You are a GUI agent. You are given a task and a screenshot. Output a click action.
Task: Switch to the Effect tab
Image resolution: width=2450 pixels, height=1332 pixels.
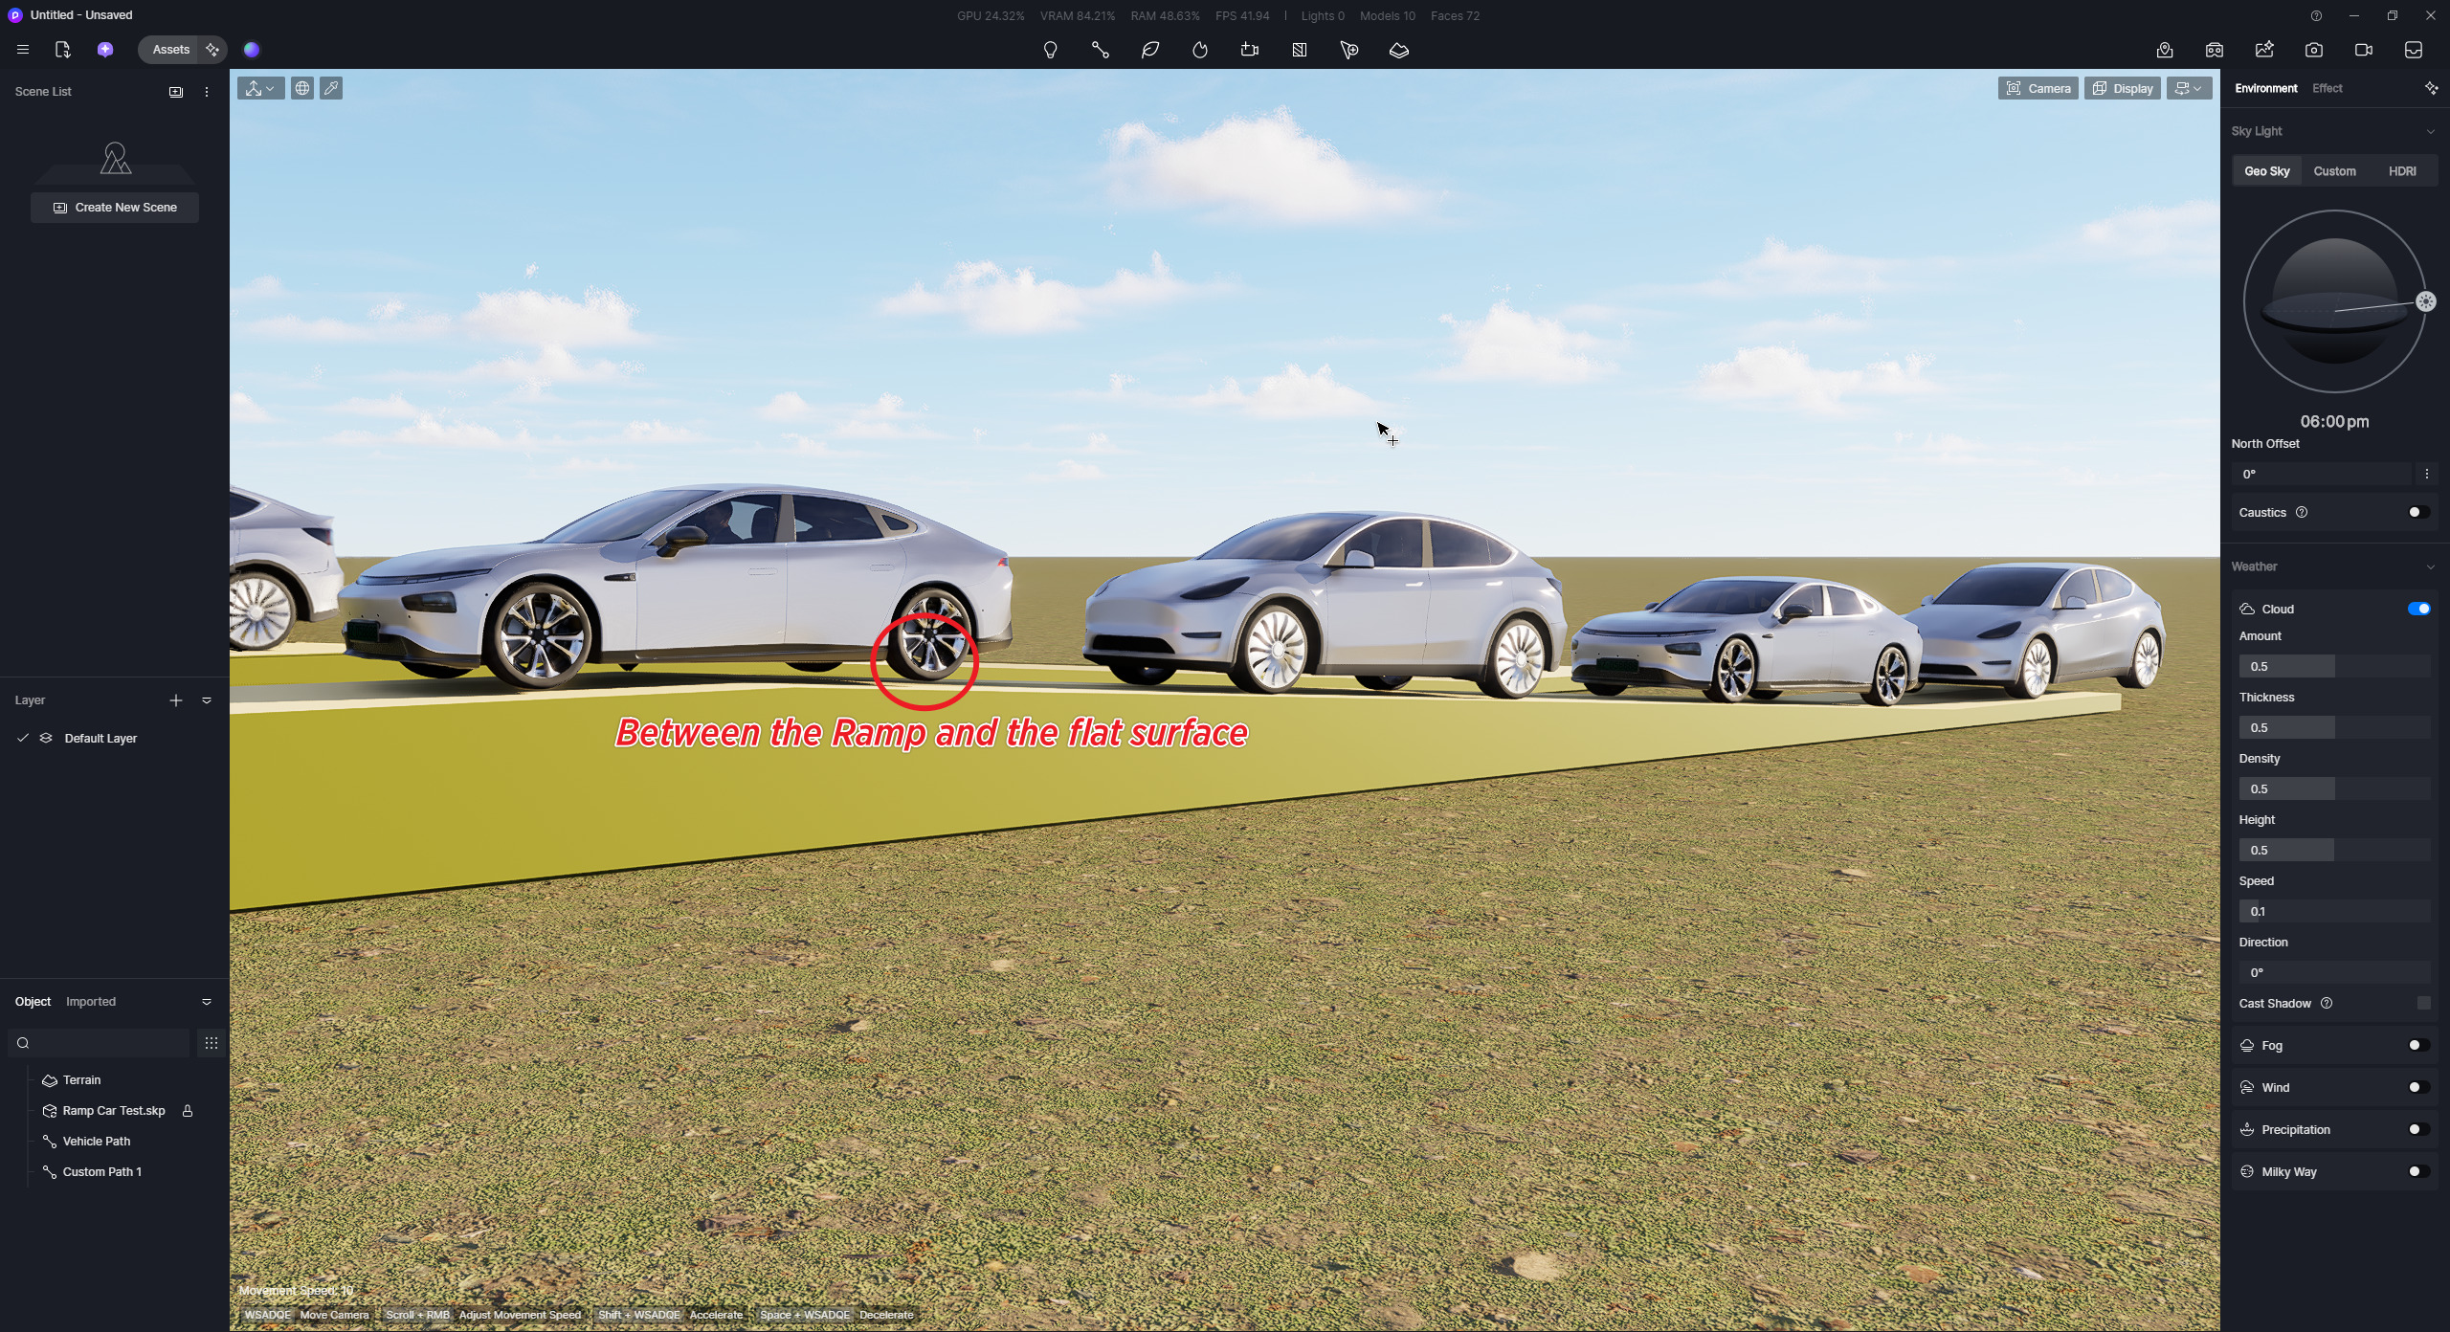2327,88
